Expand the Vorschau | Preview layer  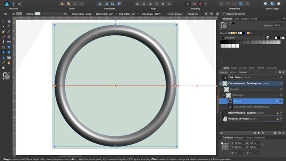[220, 119]
